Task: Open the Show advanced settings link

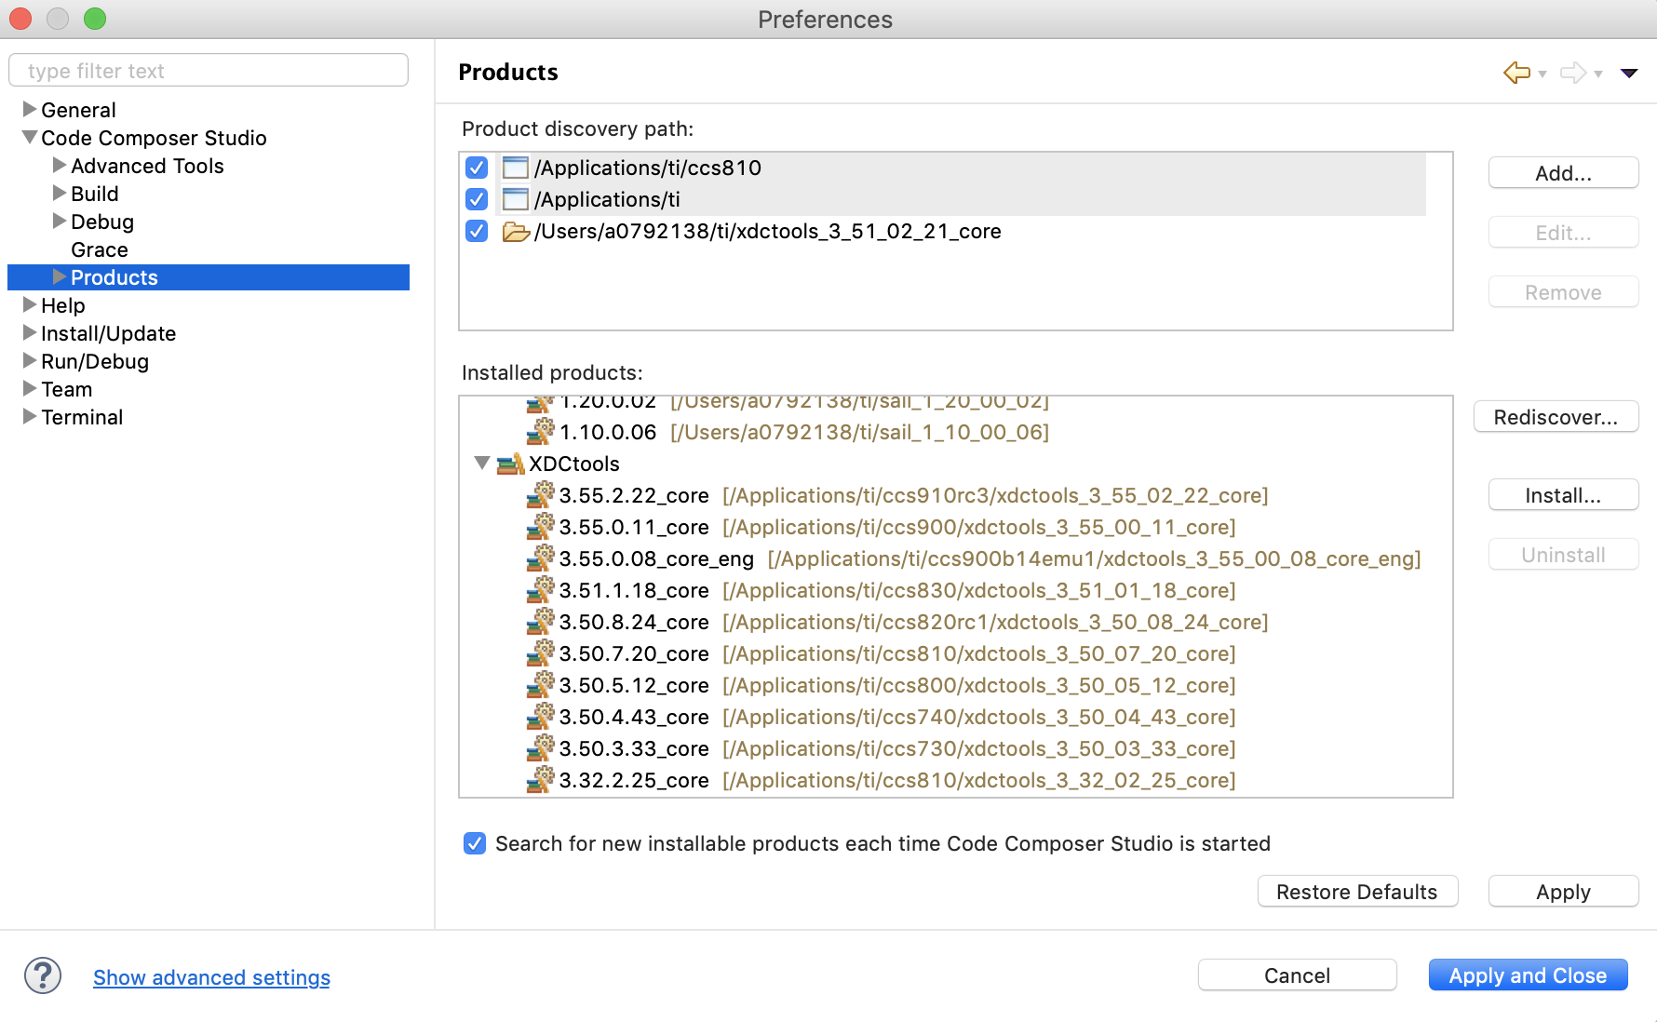Action: pyautogui.click(x=211, y=977)
